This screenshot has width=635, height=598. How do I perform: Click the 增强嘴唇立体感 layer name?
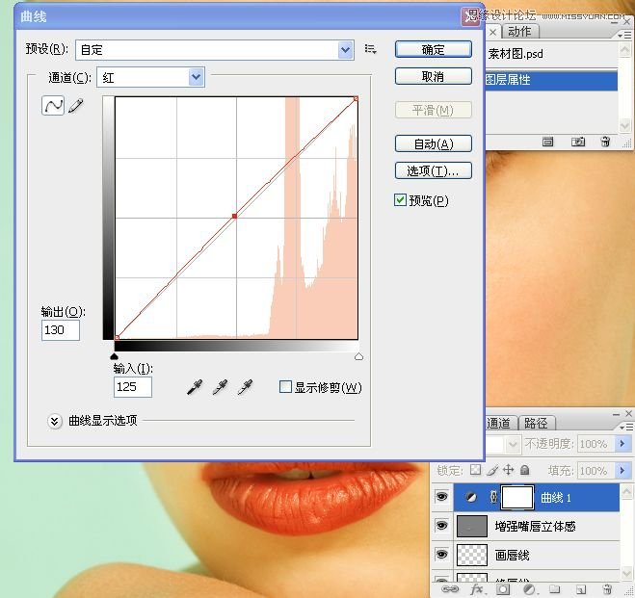535,526
